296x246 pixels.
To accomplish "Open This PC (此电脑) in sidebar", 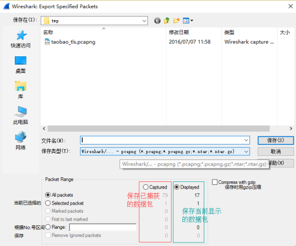I will 21,116.
